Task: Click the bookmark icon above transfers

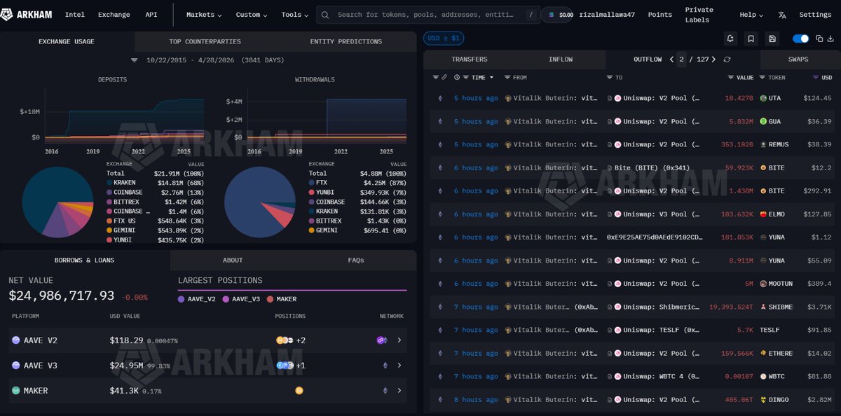Action: (751, 39)
